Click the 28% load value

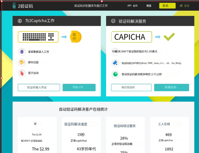124,138
